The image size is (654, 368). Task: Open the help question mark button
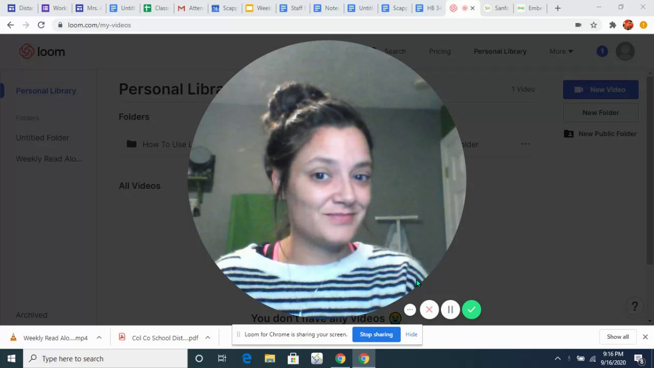point(635,306)
